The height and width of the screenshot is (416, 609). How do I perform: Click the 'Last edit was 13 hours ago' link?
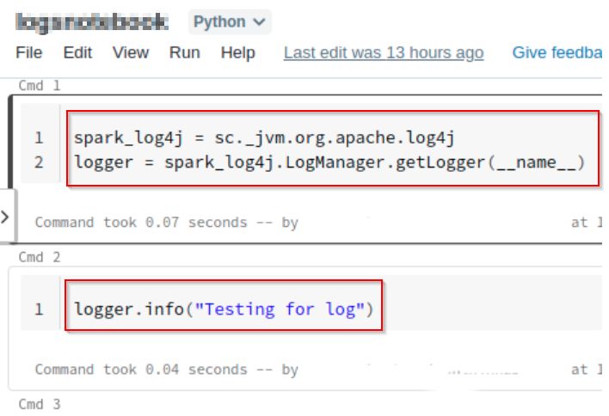coord(383,52)
